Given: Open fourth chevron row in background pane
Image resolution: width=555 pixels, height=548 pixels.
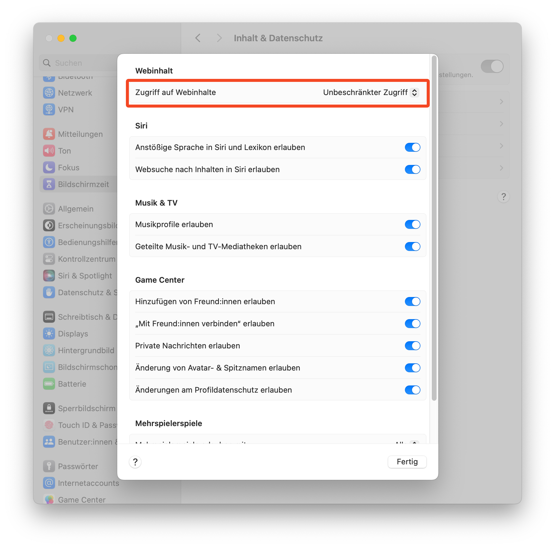Looking at the screenshot, I should point(501,168).
